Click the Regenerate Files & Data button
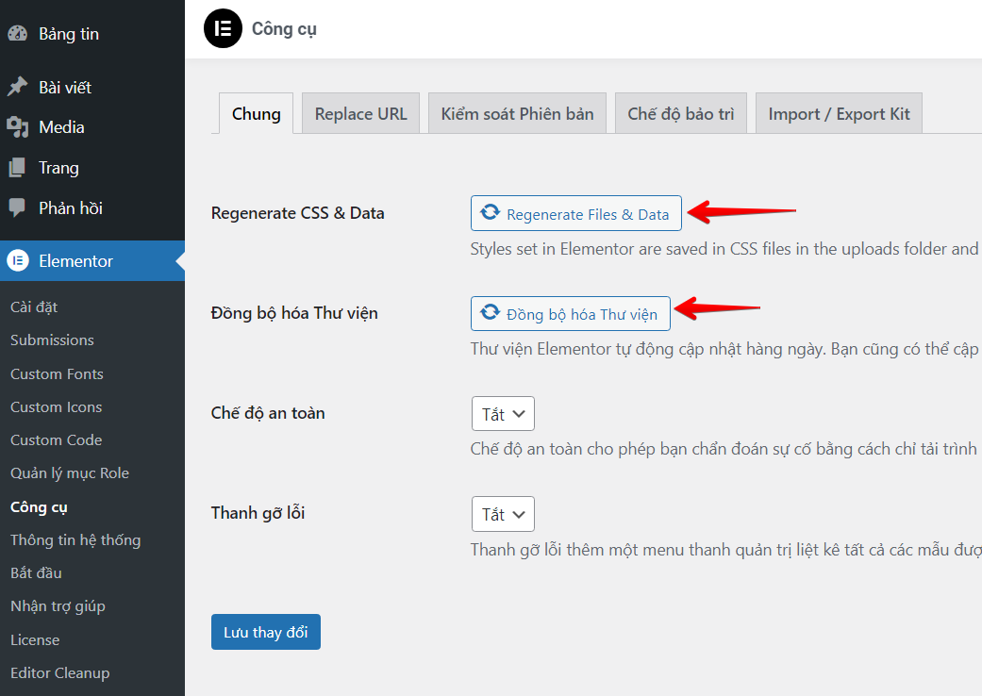The image size is (982, 696). 576,213
